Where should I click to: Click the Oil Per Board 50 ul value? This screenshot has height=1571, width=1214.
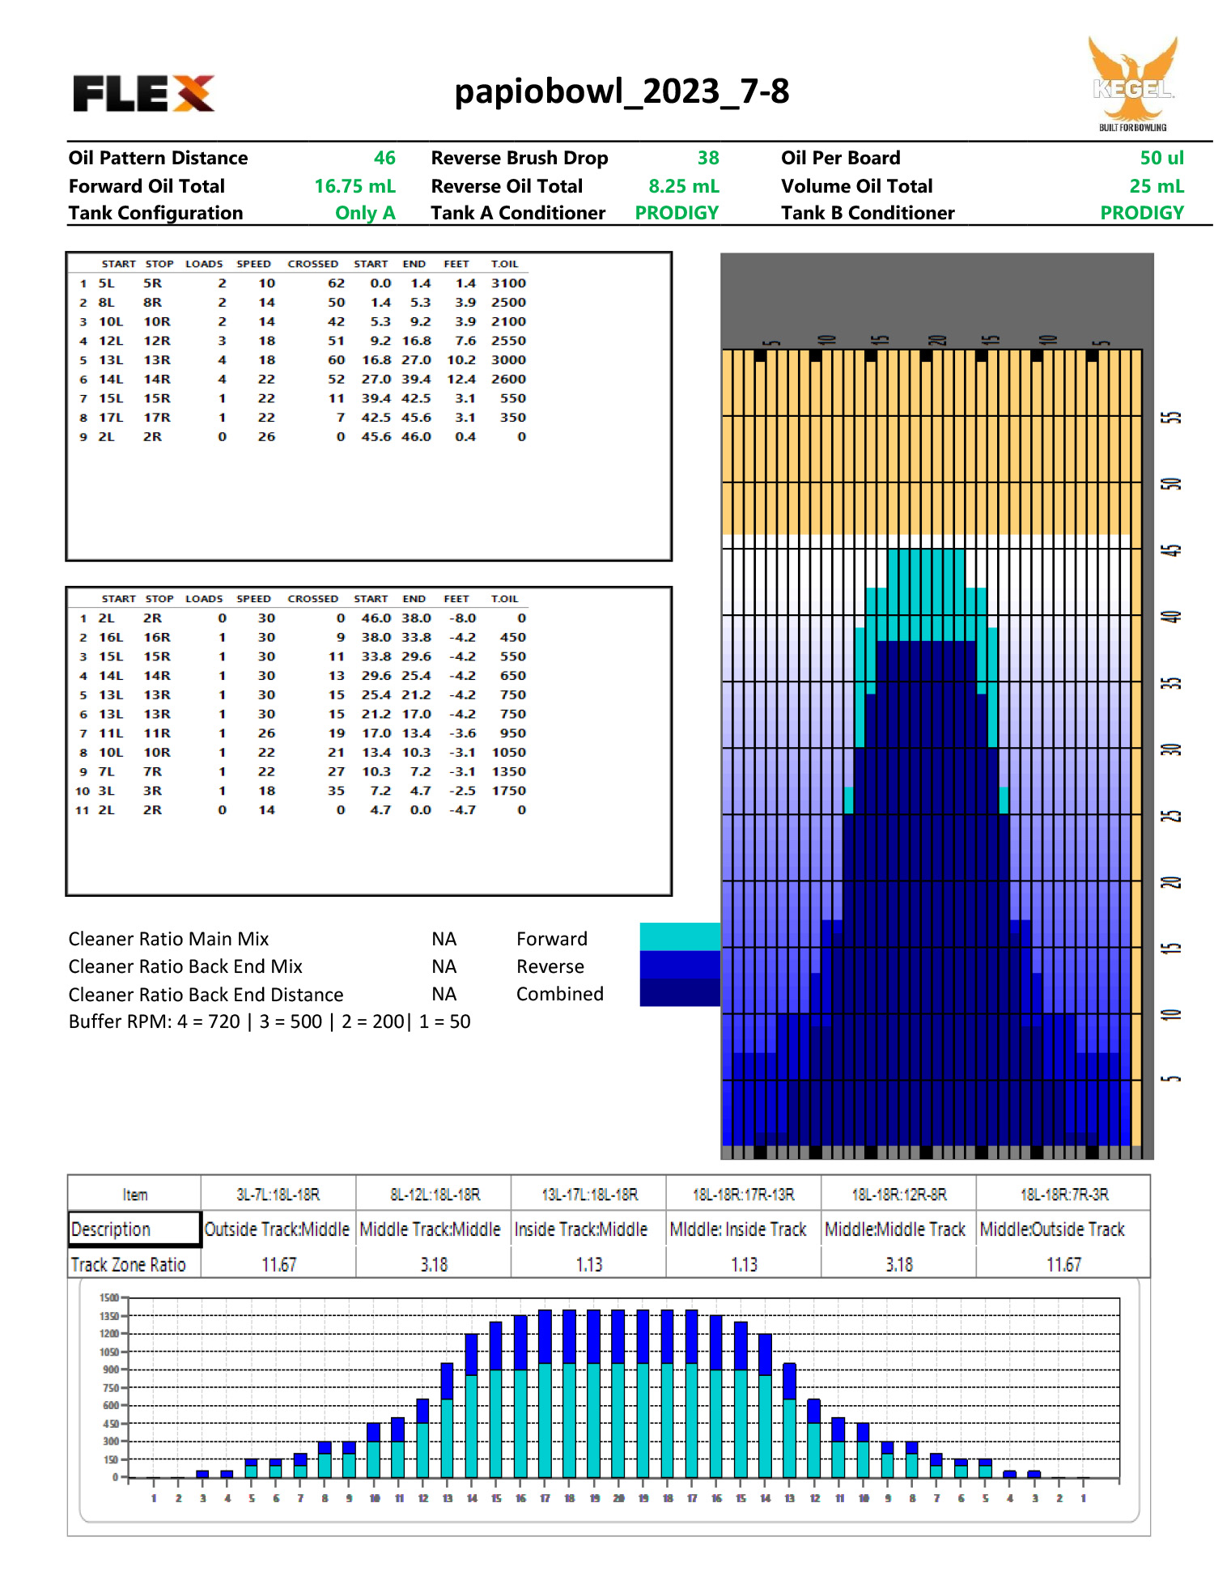pyautogui.click(x=1161, y=158)
